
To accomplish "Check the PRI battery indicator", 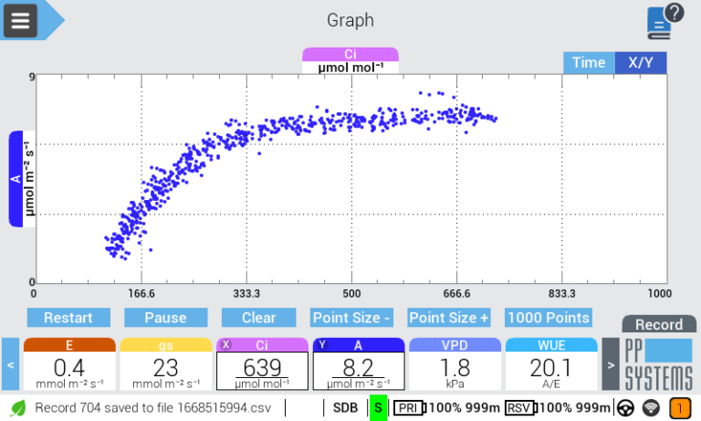I will [410, 407].
